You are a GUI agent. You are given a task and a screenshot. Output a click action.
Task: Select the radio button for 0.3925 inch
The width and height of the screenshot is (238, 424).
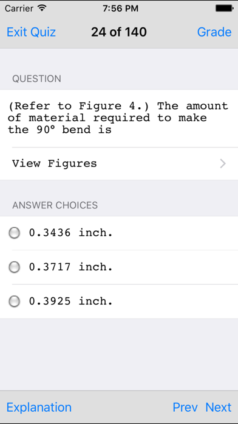pos(14,301)
